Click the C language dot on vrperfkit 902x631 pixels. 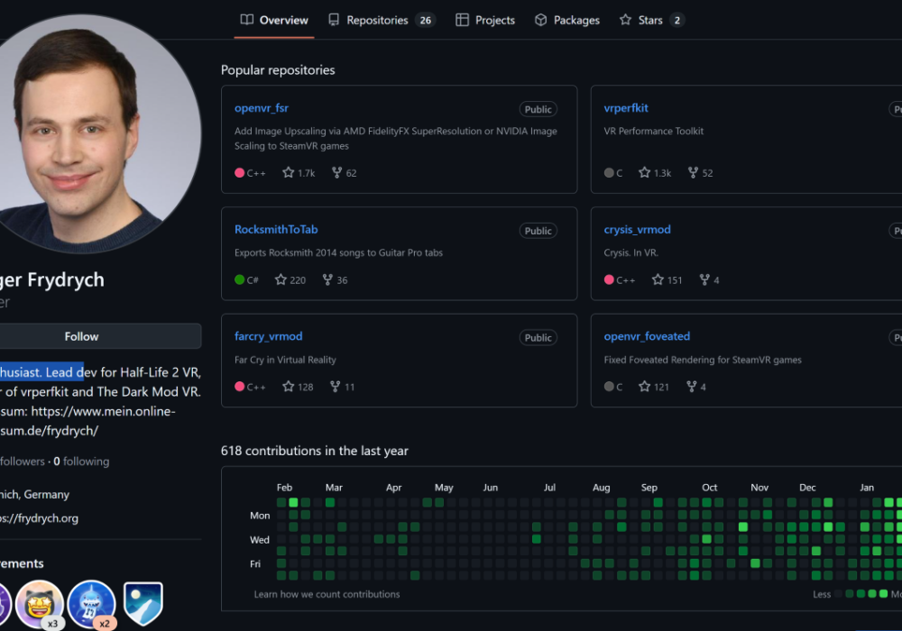pos(609,173)
